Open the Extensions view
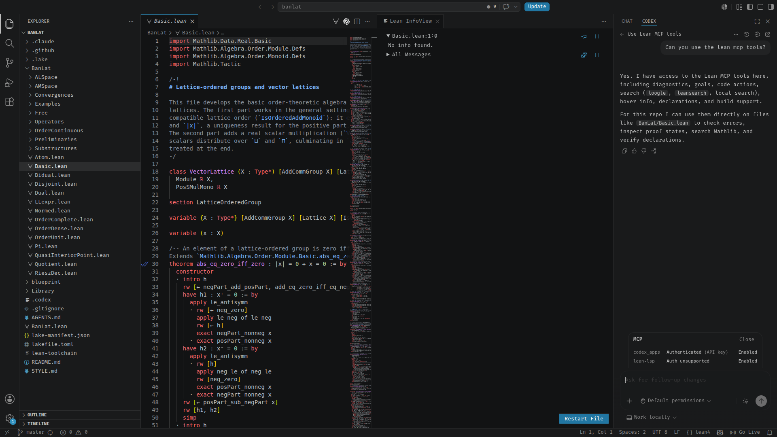The height and width of the screenshot is (437, 777). 10,102
